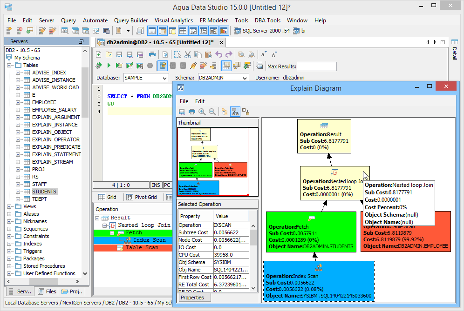The height and width of the screenshot is (311, 464).
Task: Toggle the grid results display mode icon
Action: click(226, 66)
